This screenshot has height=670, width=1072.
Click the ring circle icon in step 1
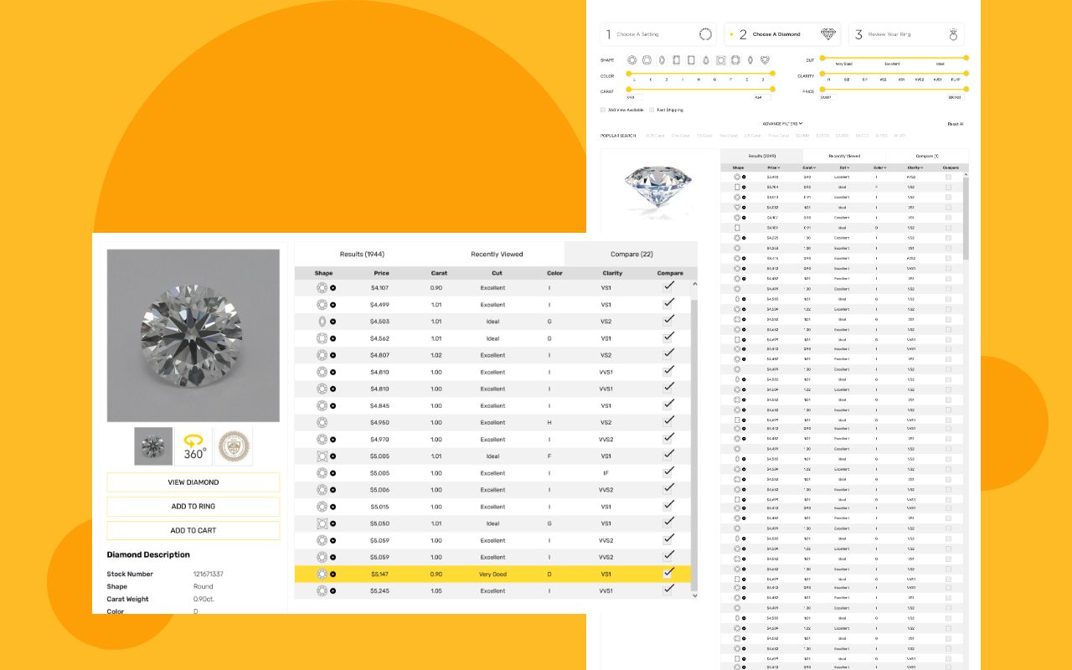[x=705, y=34]
